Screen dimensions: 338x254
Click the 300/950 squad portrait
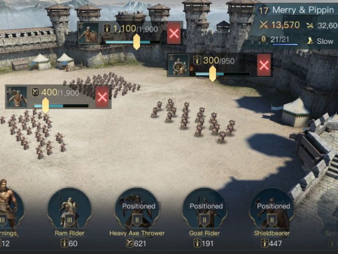[178, 65]
